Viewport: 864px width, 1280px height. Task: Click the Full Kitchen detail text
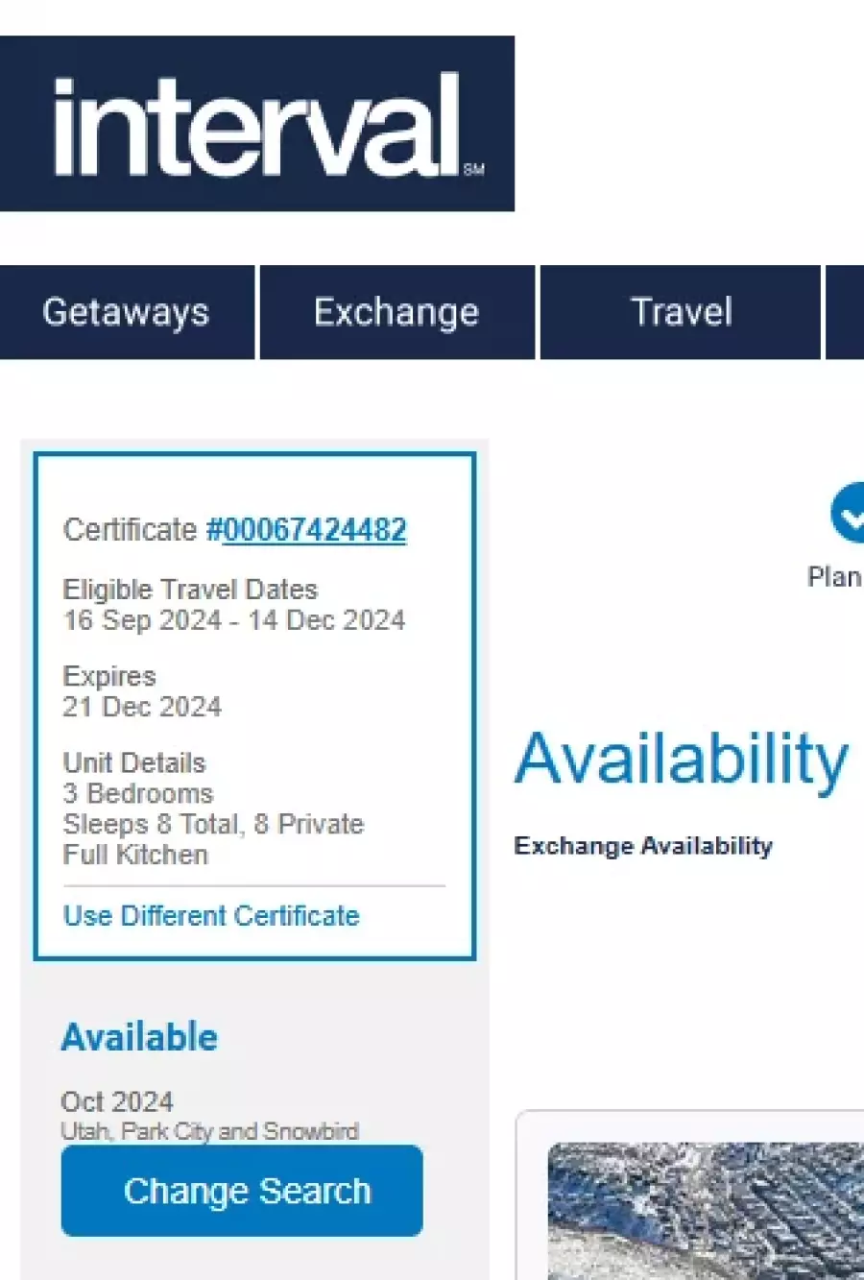tap(135, 855)
